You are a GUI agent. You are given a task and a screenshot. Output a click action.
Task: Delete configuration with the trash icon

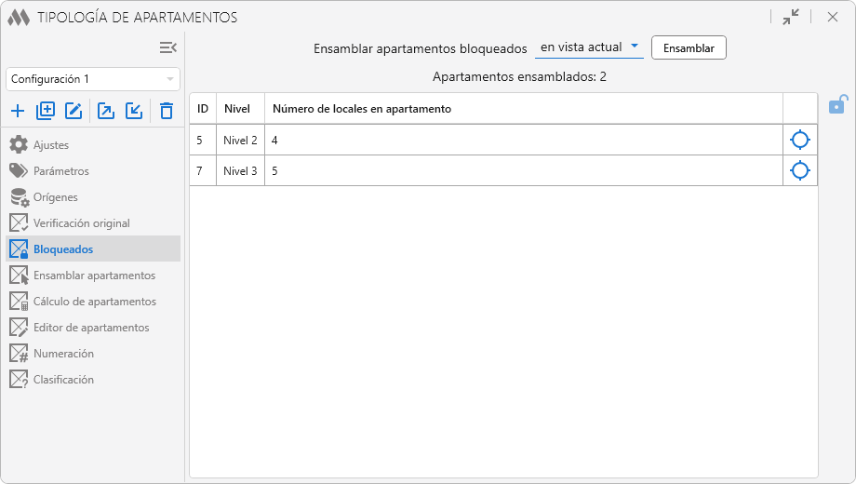point(167,112)
